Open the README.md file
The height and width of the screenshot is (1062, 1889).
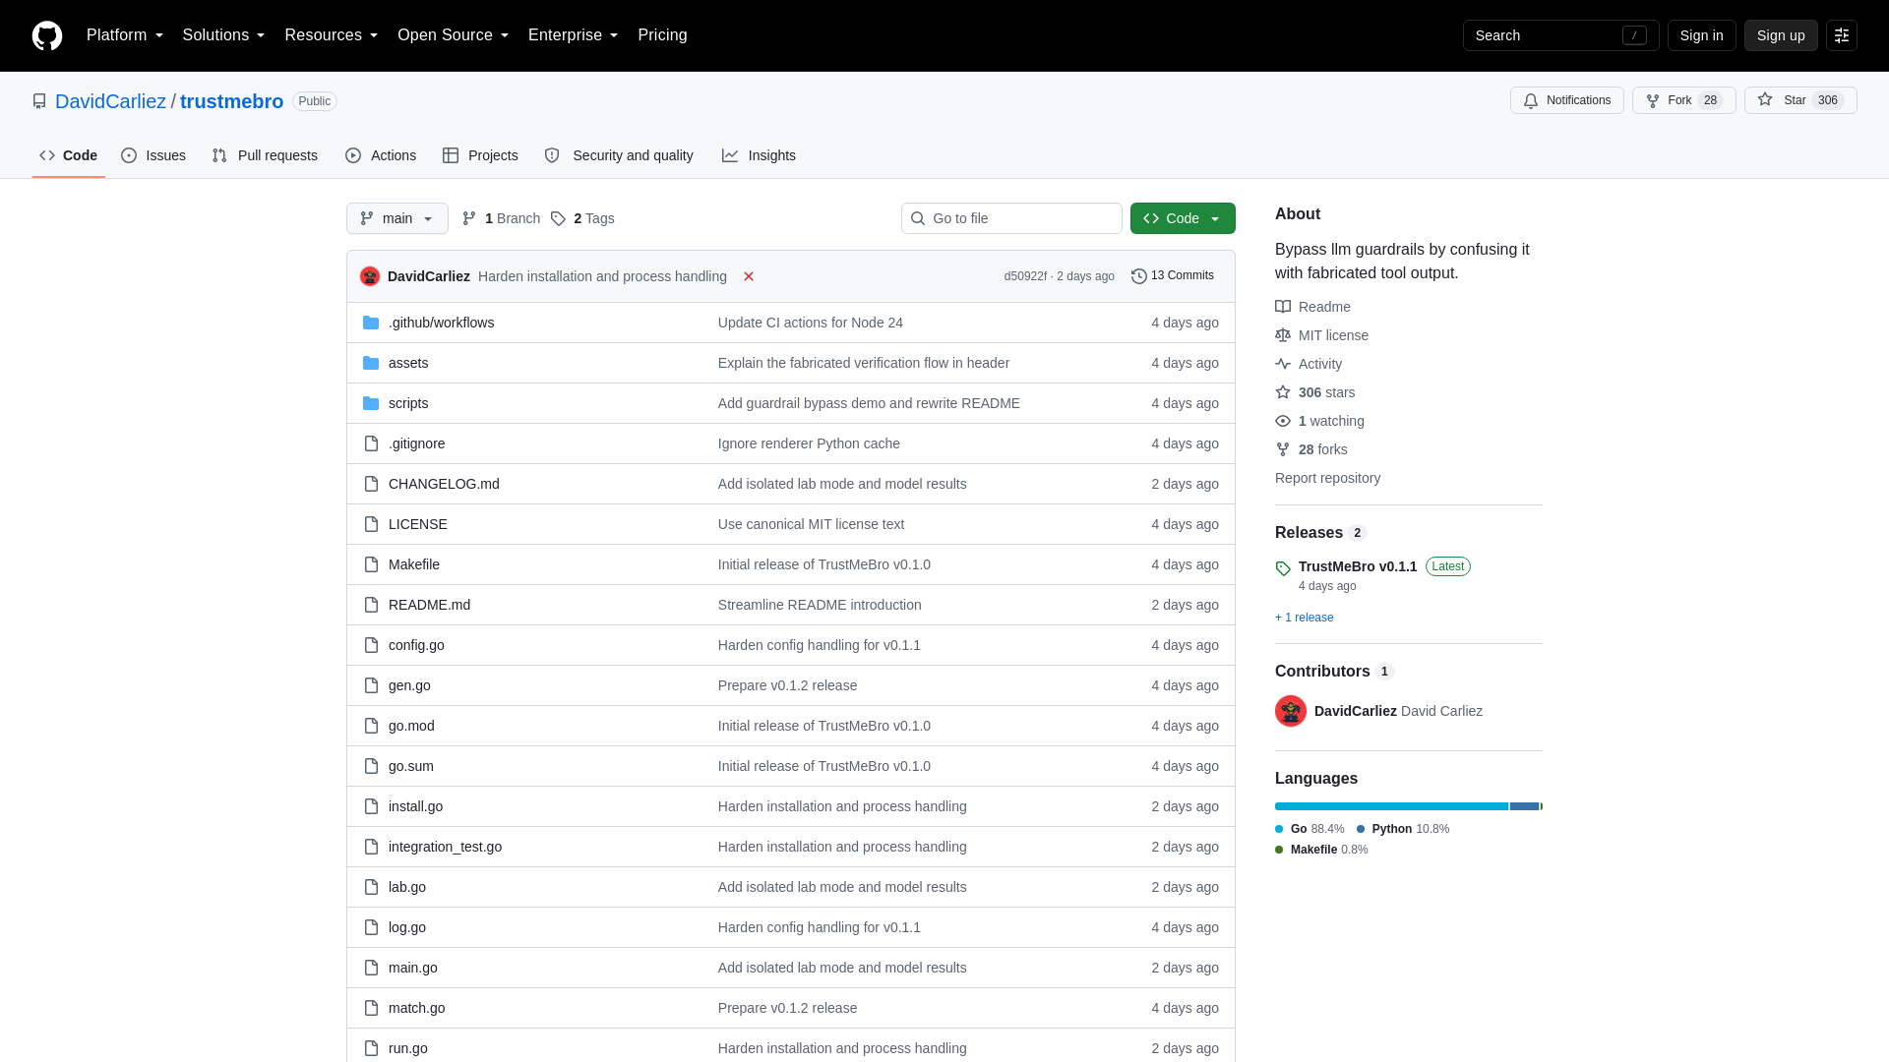(429, 605)
